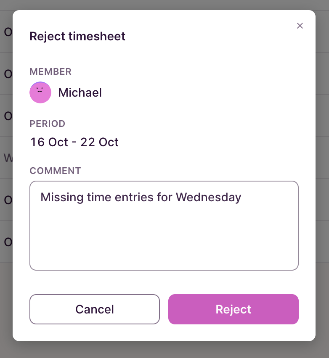Click the Reject timesheet dialog title

point(77,37)
